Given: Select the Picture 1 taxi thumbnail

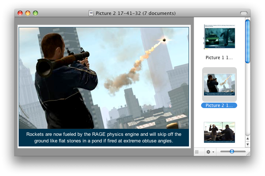Looking at the screenshot, I should click(x=220, y=37).
